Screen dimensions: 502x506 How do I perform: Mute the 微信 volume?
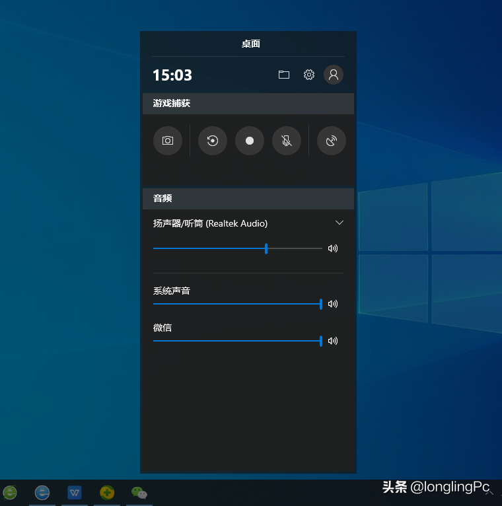click(x=333, y=341)
